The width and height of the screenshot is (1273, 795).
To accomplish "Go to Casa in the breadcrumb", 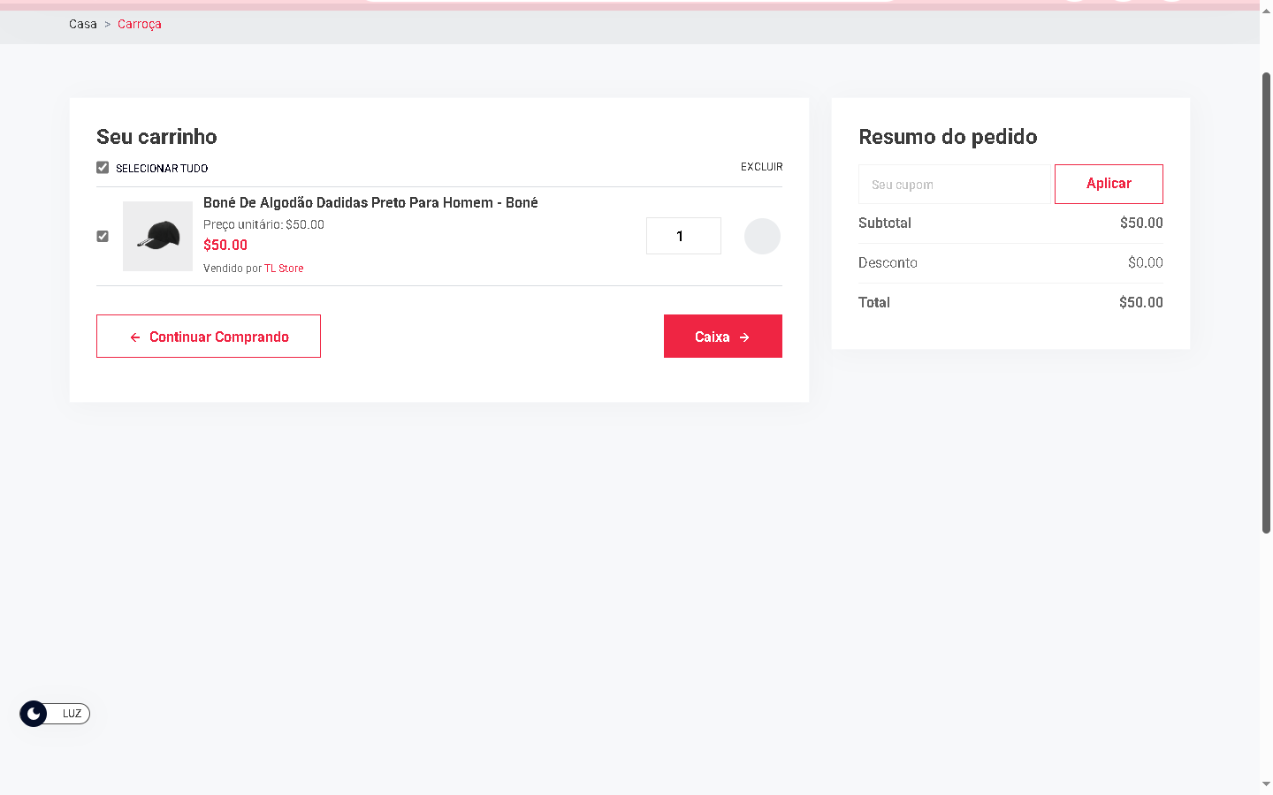I will pos(83,24).
